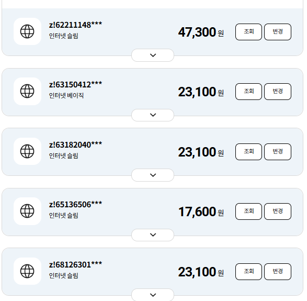
Task: Expand details under z!68126301*** card
Action: click(153, 295)
